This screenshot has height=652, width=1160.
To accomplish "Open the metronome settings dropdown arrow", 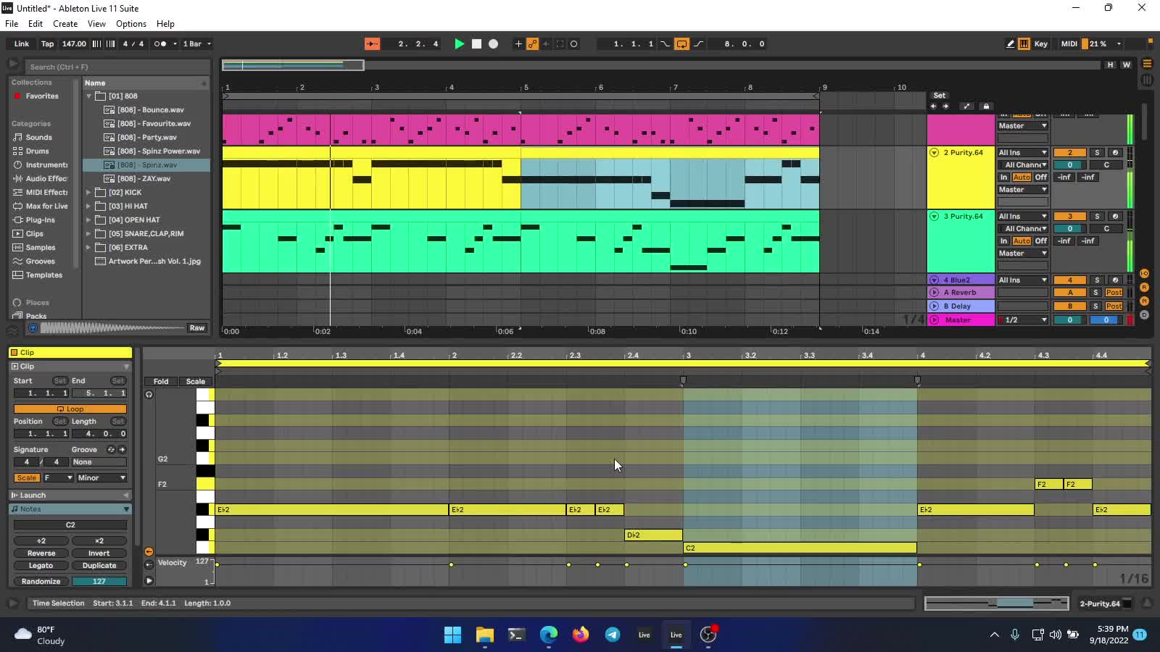I will (x=175, y=43).
